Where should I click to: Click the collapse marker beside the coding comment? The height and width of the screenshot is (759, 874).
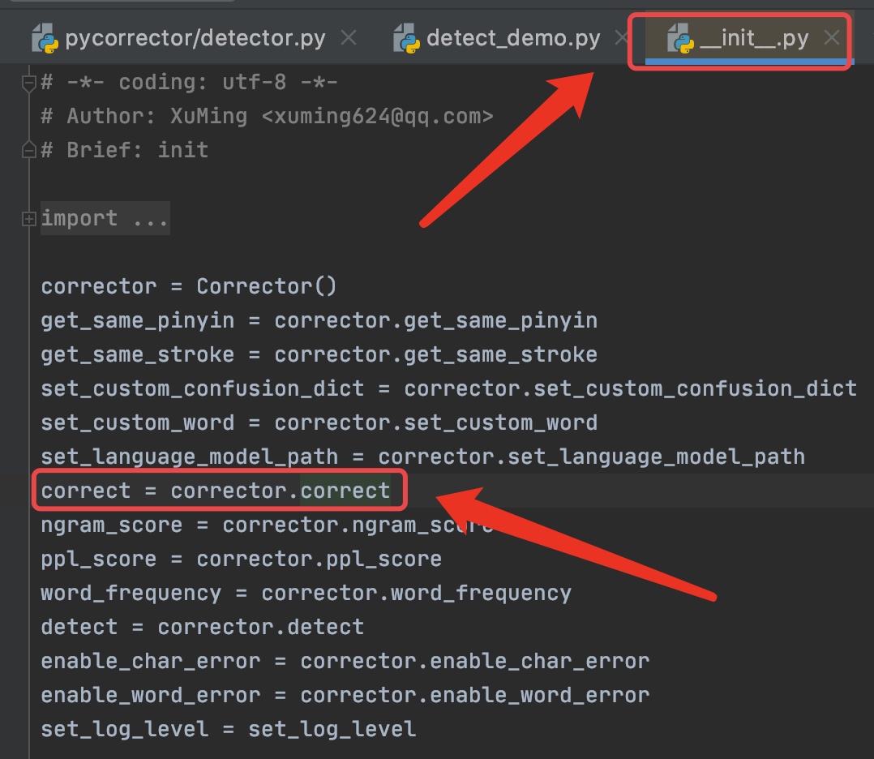[29, 81]
